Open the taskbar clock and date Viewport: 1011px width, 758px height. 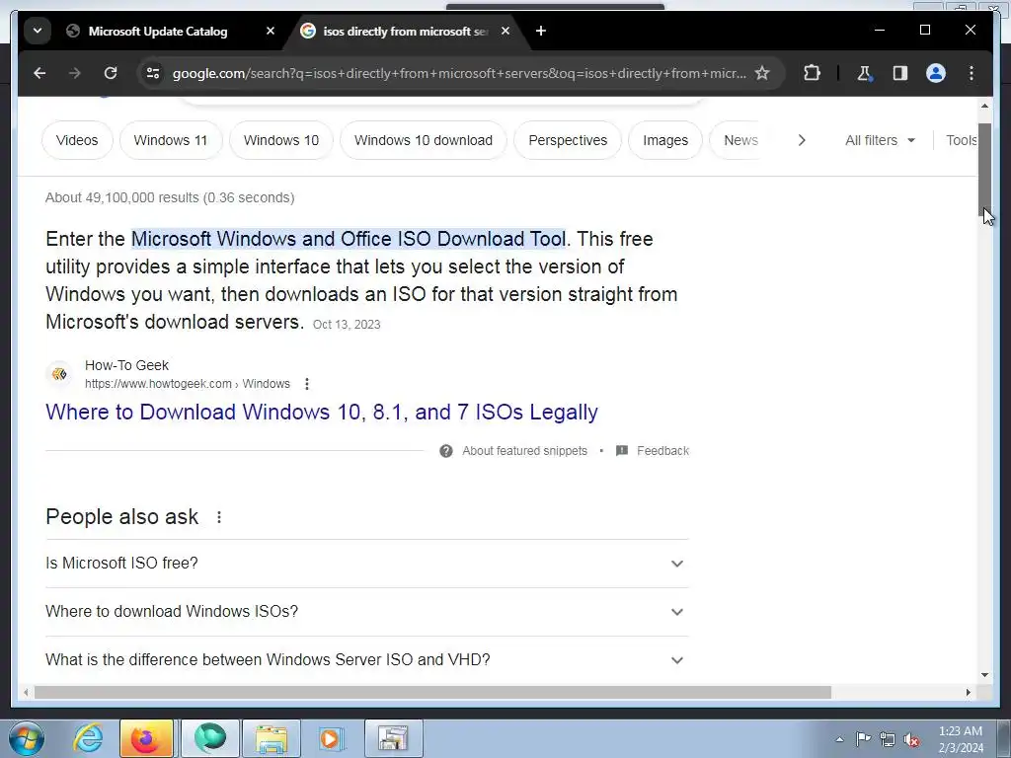[x=961, y=739]
